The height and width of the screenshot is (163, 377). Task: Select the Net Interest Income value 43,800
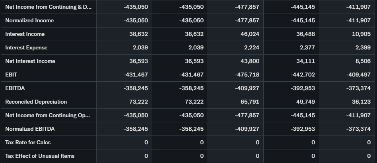pos(250,61)
